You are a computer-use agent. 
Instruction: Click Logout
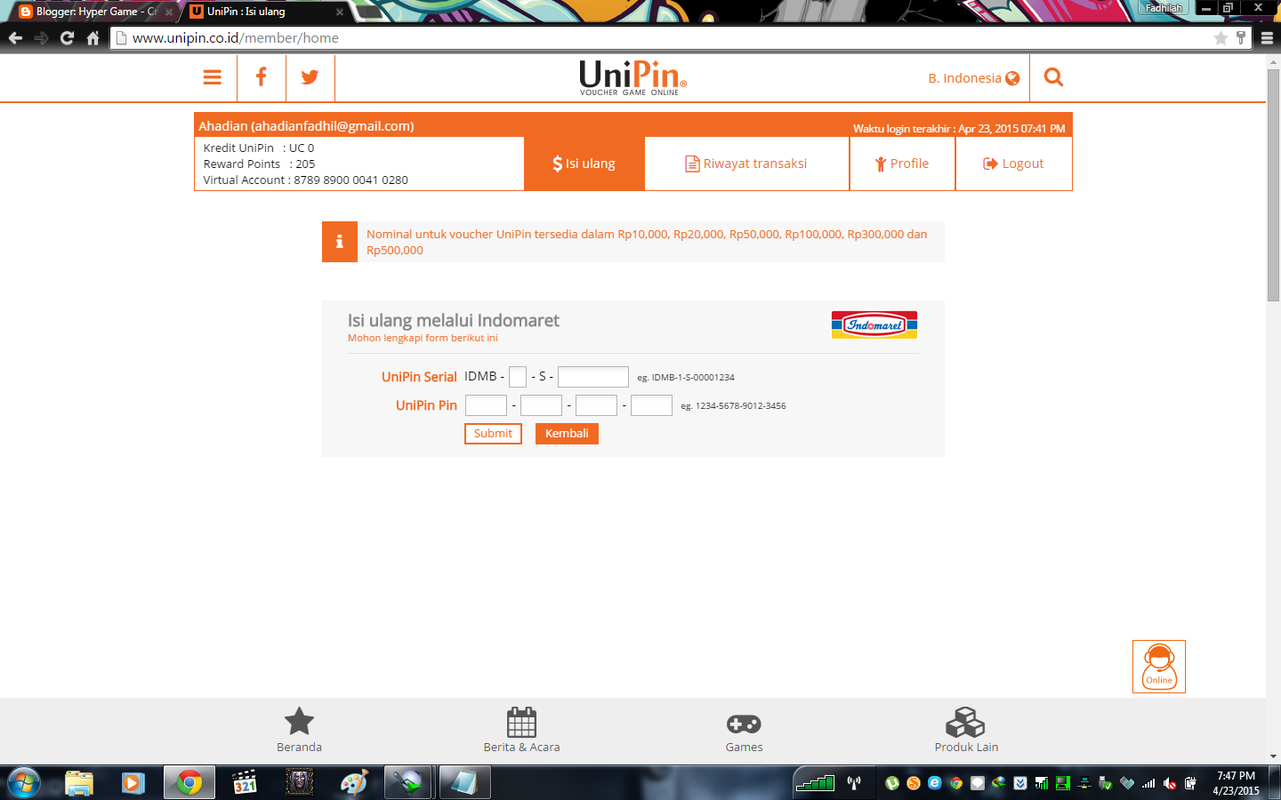point(1013,164)
